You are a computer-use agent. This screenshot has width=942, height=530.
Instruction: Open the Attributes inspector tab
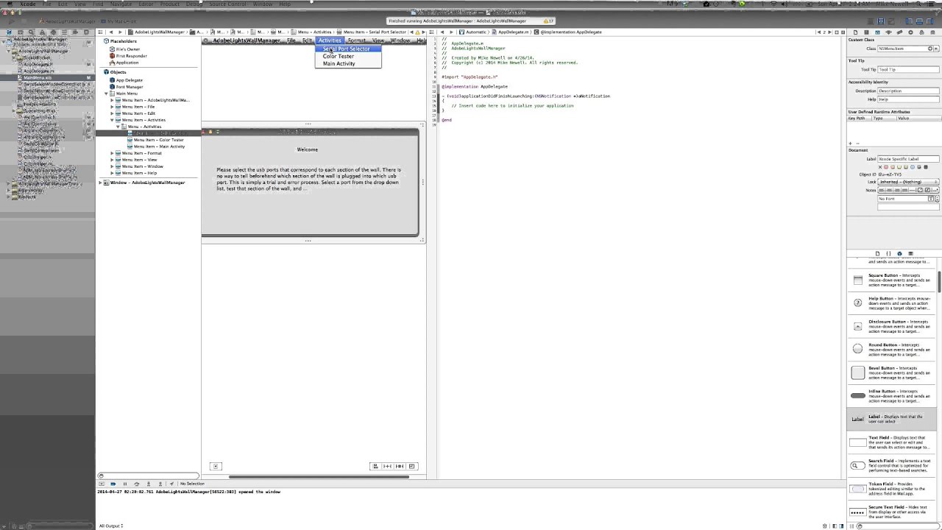[x=888, y=32]
